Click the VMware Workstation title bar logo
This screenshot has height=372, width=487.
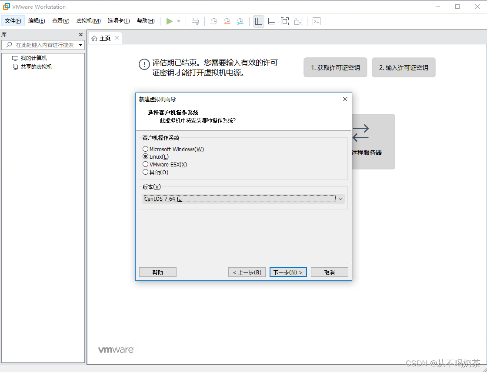(6, 7)
